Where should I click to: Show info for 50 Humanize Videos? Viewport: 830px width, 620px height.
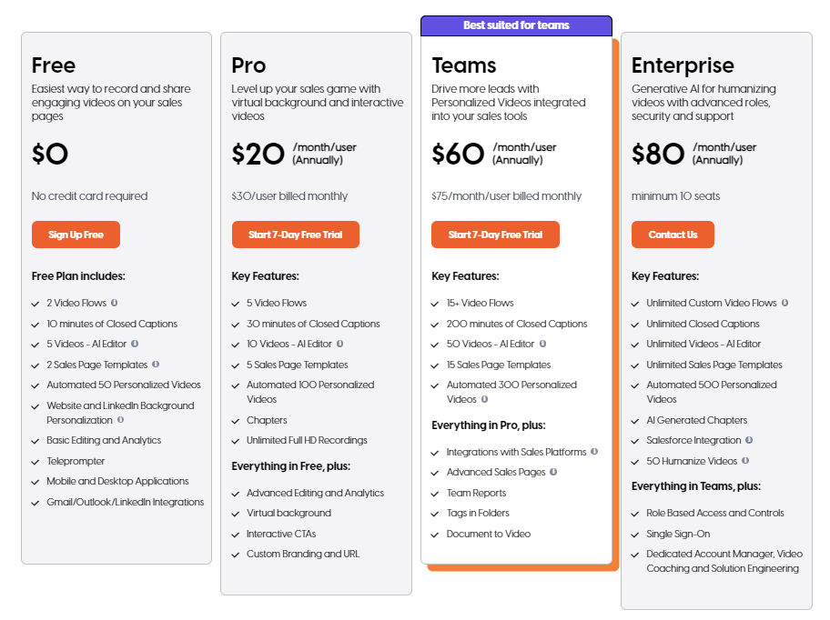coord(745,460)
